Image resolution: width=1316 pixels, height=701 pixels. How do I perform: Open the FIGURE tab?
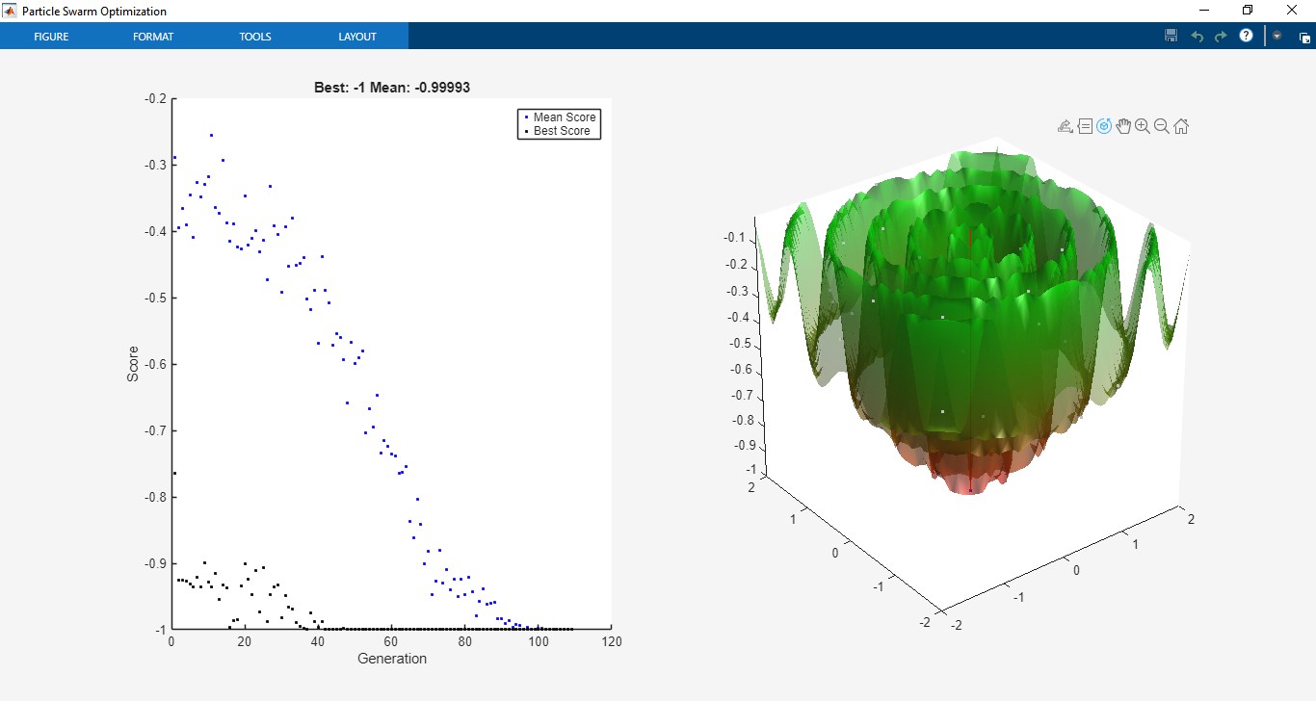click(x=51, y=37)
